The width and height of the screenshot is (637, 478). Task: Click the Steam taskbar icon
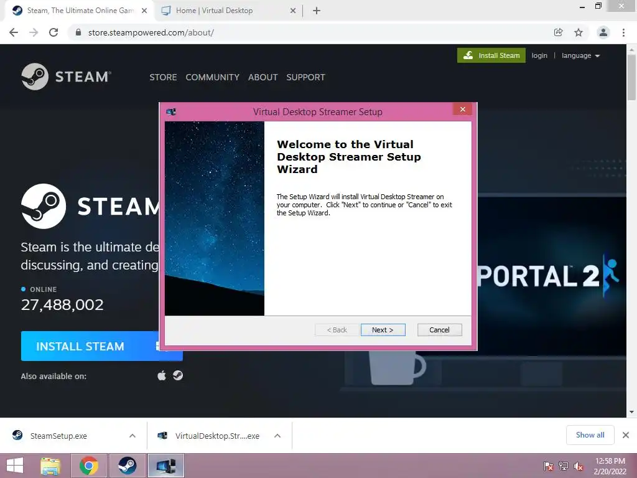tap(127, 466)
